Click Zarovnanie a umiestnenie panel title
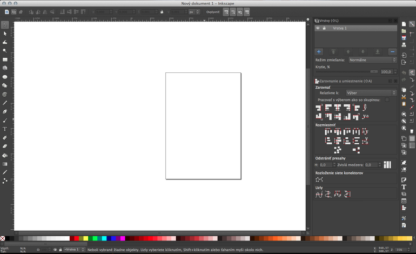Viewport: 416px width, 254px height. pos(345,81)
